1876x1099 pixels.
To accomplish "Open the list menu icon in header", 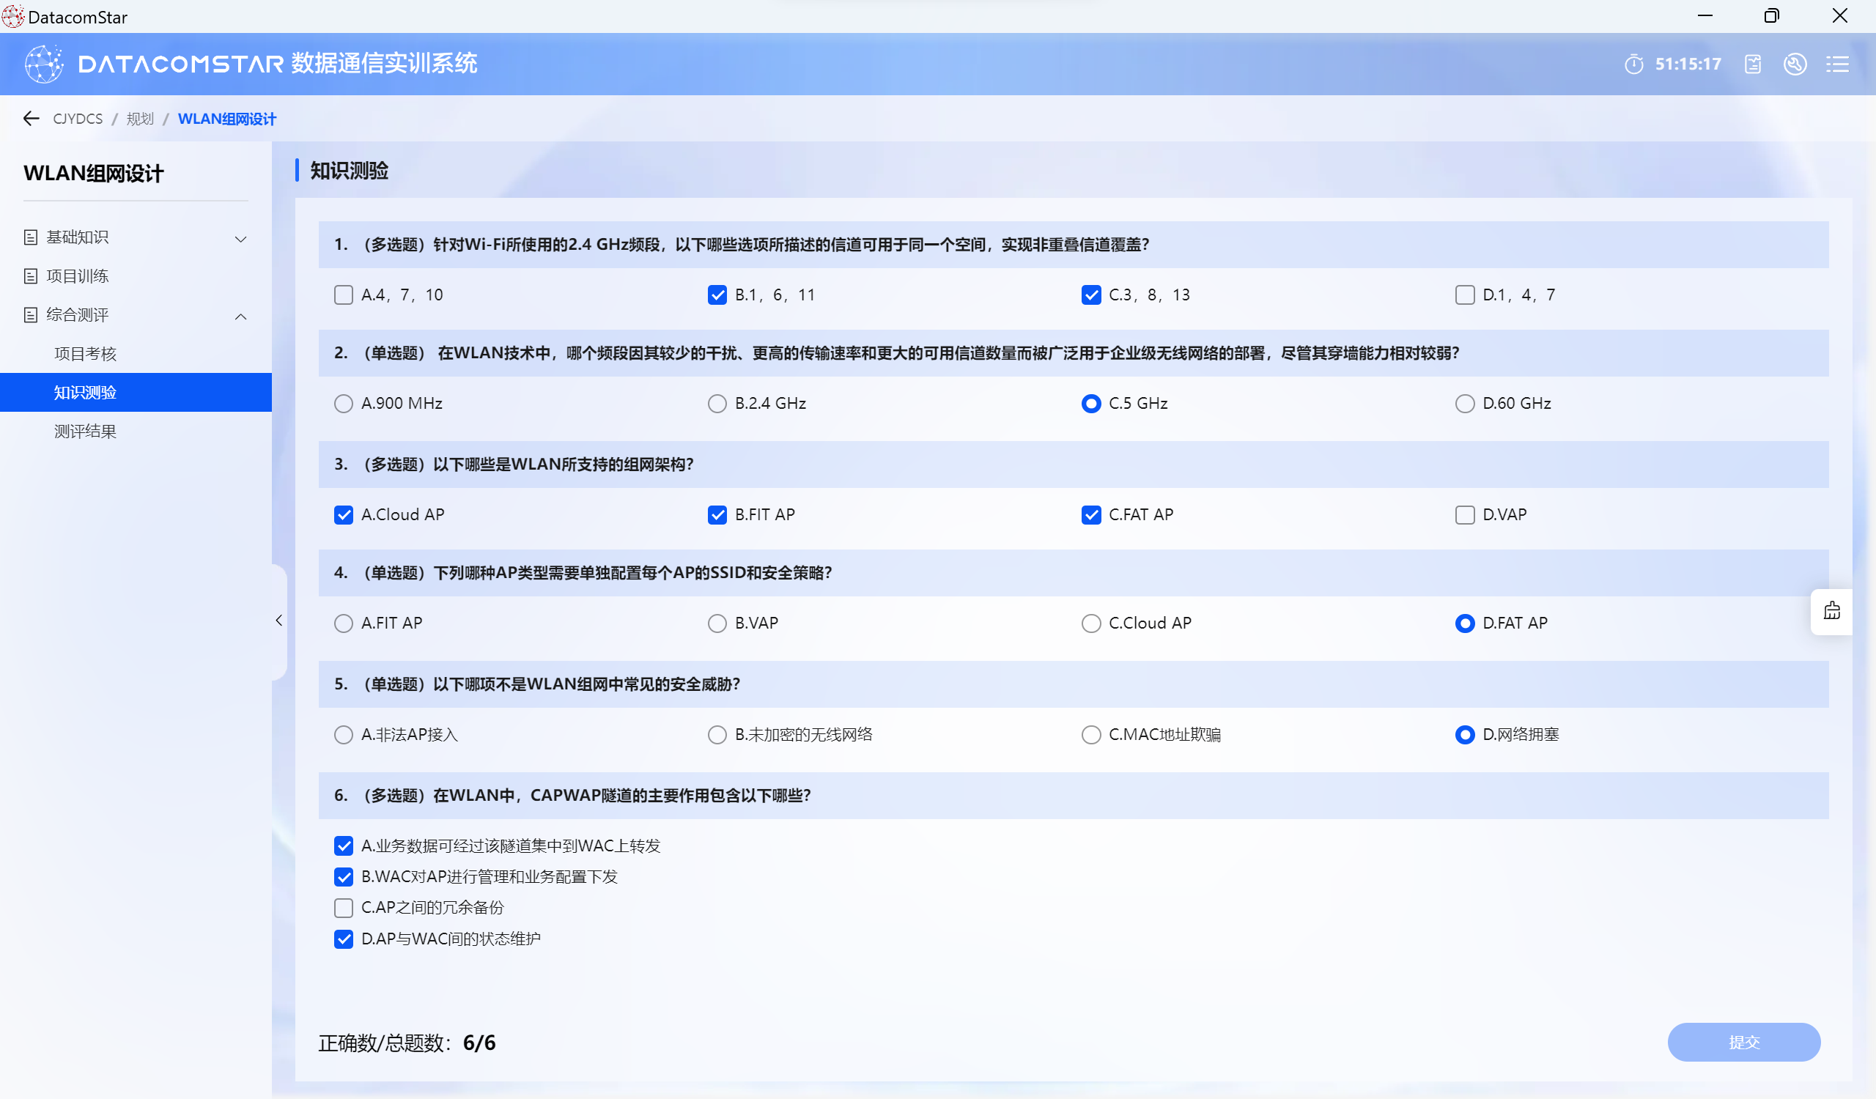I will (1836, 64).
